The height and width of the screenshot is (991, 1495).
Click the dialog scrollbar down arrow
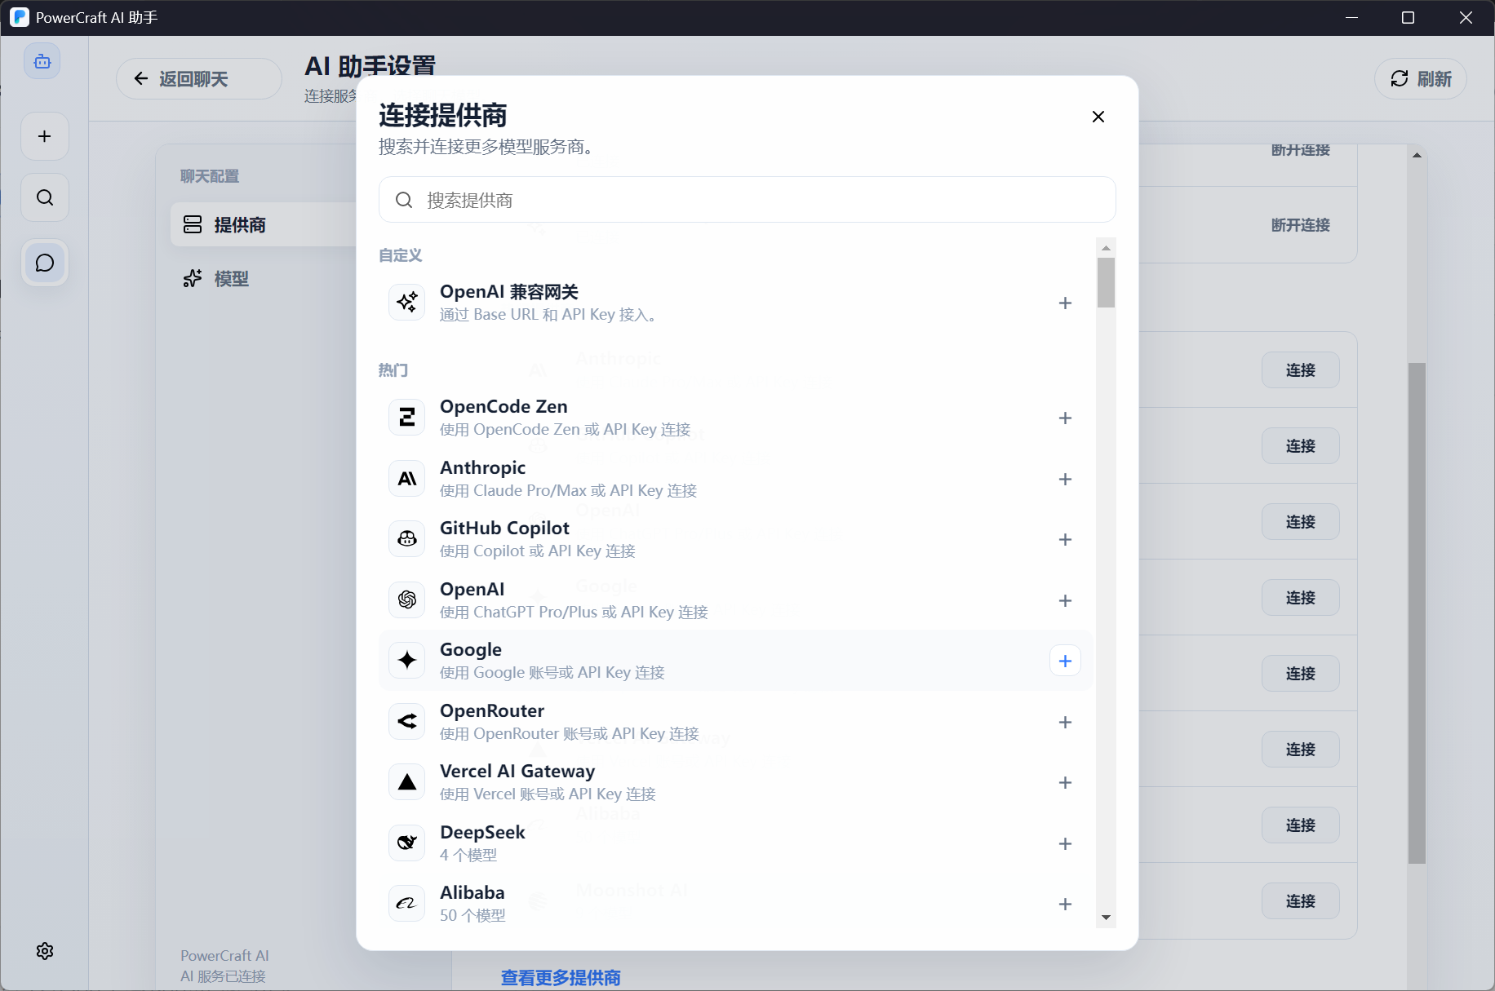pyautogui.click(x=1106, y=918)
